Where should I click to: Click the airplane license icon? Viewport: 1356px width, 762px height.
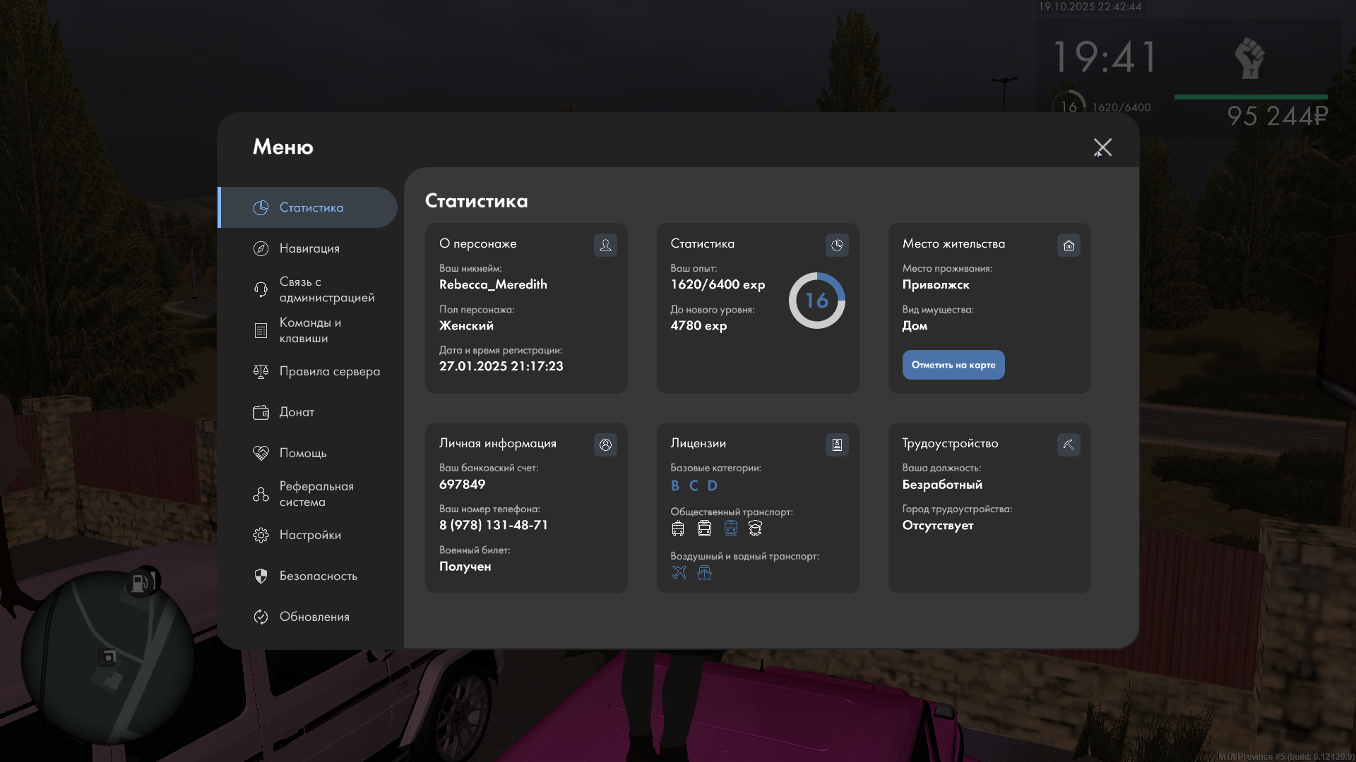click(x=679, y=572)
